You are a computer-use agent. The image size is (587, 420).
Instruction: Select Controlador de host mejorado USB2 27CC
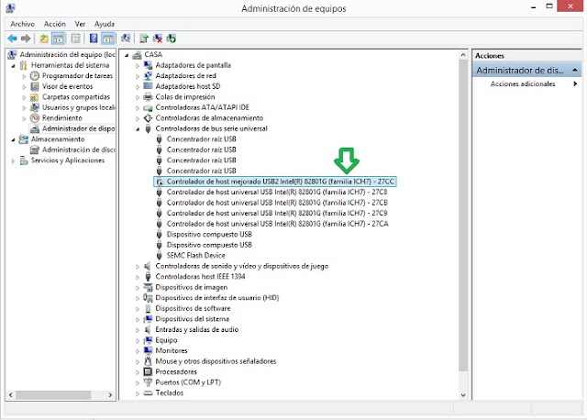tap(280, 182)
